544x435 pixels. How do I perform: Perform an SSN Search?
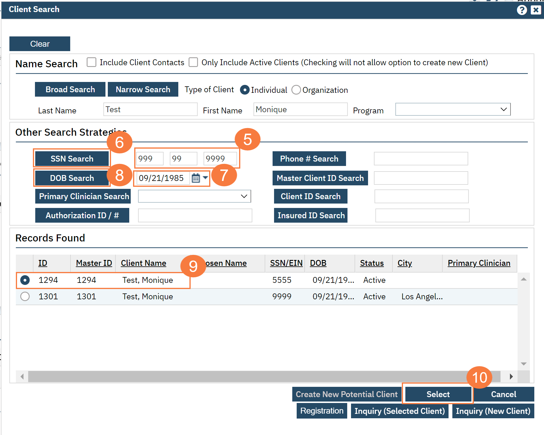coord(72,158)
